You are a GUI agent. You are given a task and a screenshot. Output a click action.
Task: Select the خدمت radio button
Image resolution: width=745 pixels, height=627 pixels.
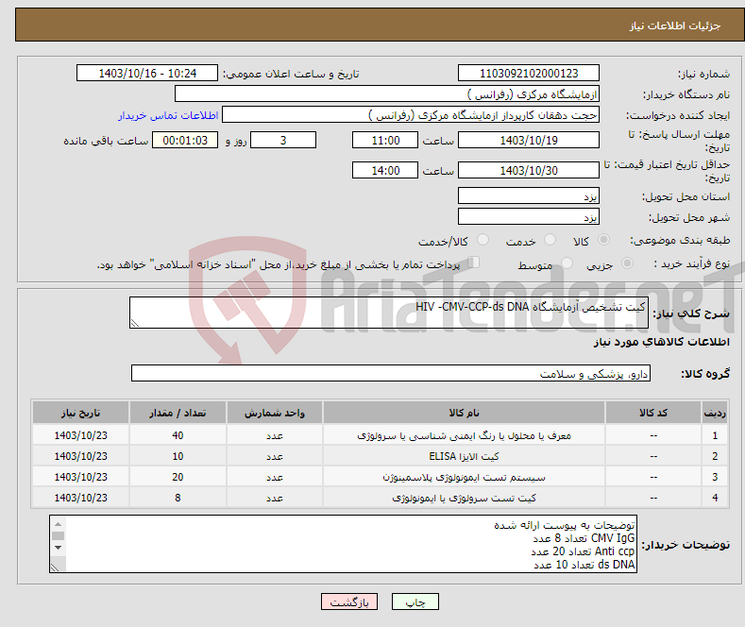click(x=550, y=240)
